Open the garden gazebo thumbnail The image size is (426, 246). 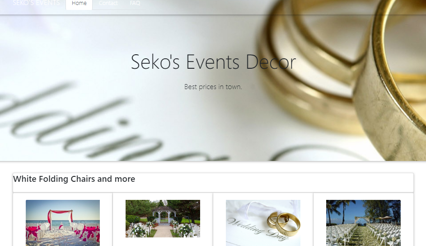point(163,218)
